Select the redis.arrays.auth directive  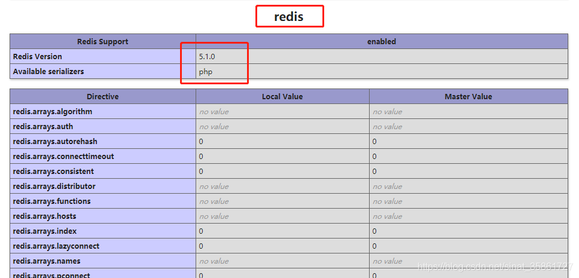click(43, 126)
